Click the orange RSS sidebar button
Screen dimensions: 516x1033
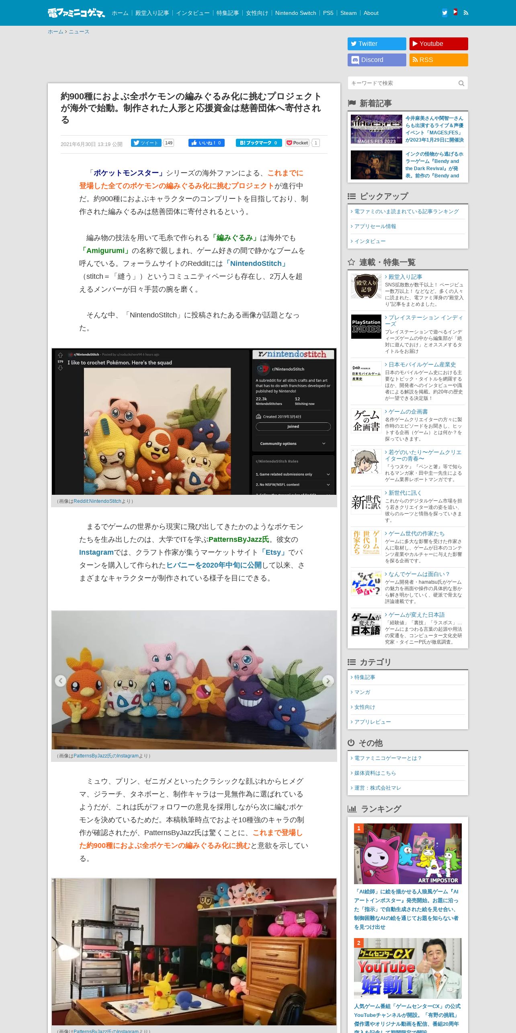pyautogui.click(x=438, y=60)
